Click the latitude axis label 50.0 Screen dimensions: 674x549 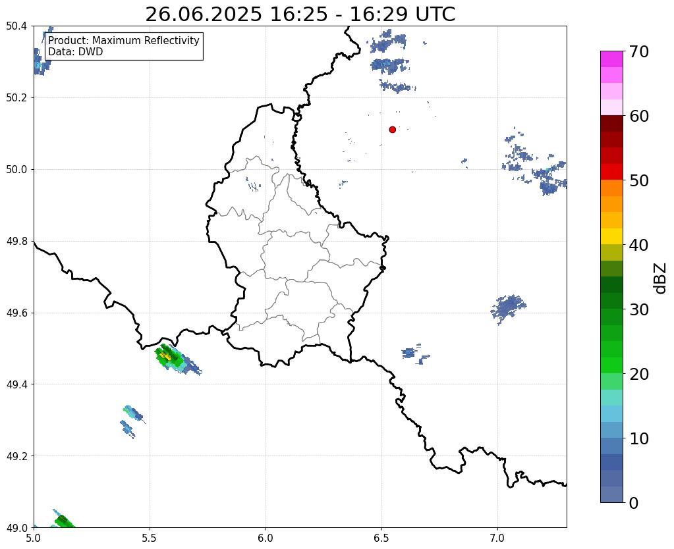click(16, 170)
